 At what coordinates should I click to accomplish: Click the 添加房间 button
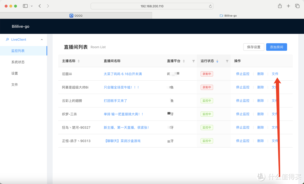click(276, 47)
